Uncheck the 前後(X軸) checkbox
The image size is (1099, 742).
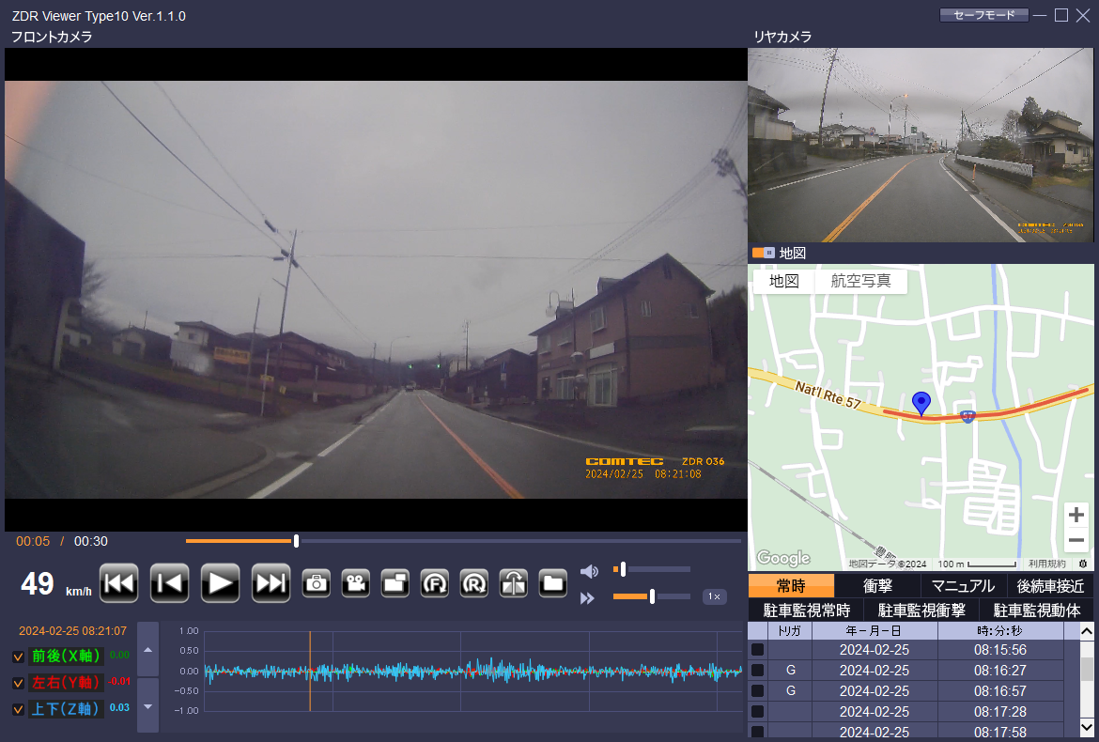pos(18,656)
